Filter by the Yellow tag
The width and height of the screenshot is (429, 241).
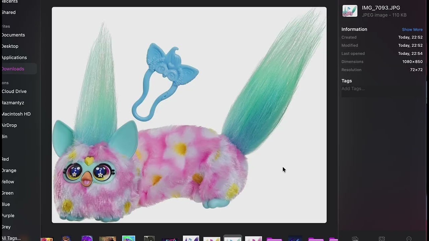[8, 182]
